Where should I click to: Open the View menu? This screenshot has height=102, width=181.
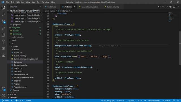tap(28, 2)
